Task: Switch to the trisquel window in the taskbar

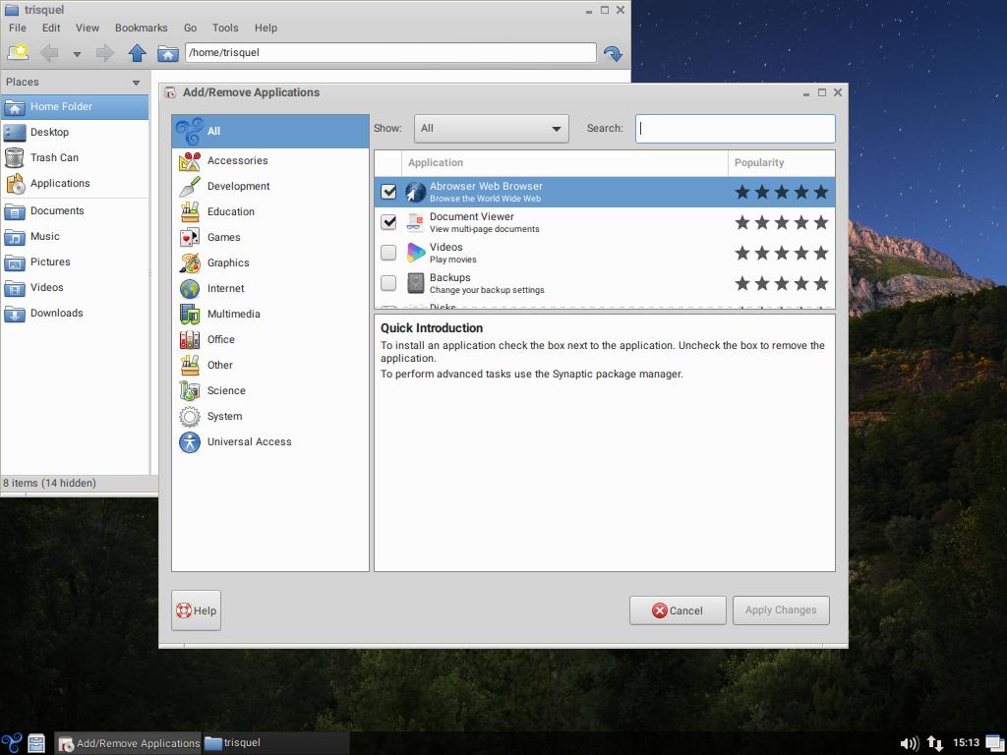Action: pos(276,743)
